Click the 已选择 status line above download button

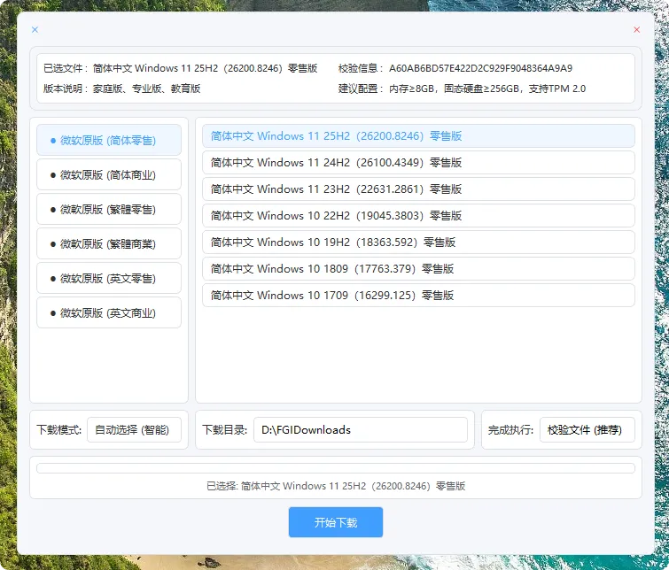pos(335,486)
